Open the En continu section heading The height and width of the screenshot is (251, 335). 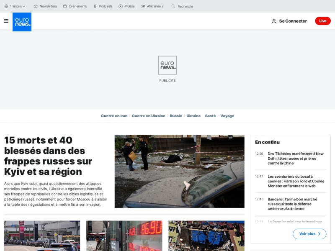coord(267,142)
